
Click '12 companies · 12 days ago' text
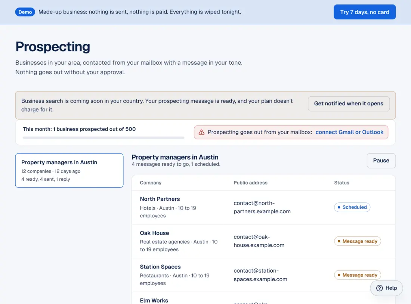click(x=51, y=171)
